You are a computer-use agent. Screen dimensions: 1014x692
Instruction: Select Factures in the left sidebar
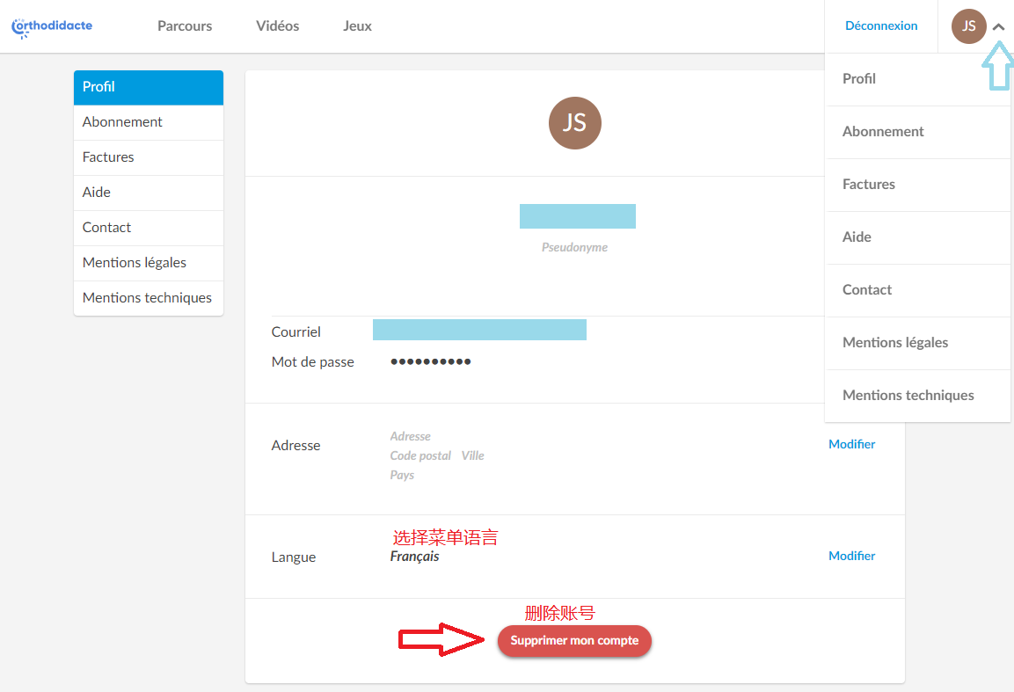(x=149, y=157)
